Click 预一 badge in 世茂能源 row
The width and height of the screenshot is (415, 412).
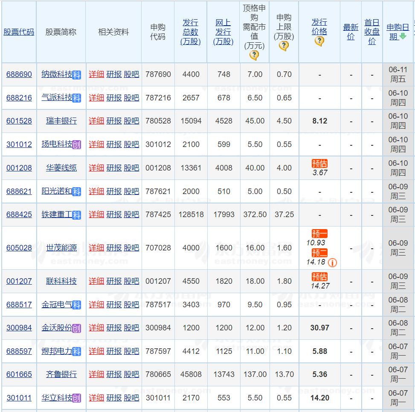(320, 234)
